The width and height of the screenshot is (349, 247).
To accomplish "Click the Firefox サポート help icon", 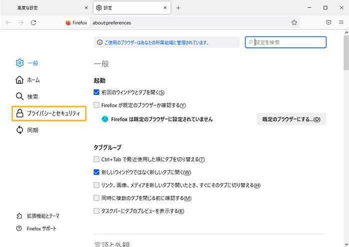I will pyautogui.click(x=19, y=228).
